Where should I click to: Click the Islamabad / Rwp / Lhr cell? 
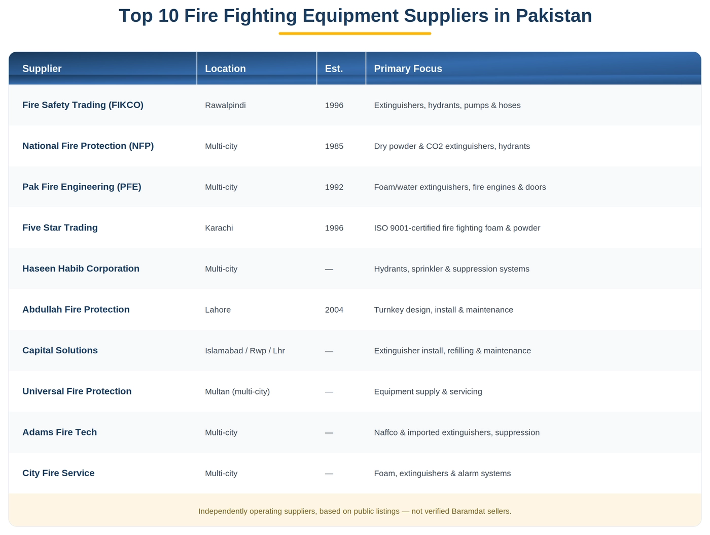[x=245, y=351]
